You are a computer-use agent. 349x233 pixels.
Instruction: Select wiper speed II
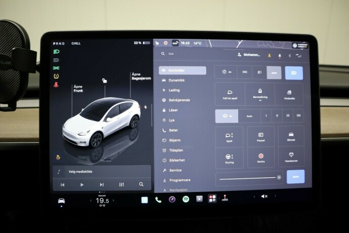point(277,115)
